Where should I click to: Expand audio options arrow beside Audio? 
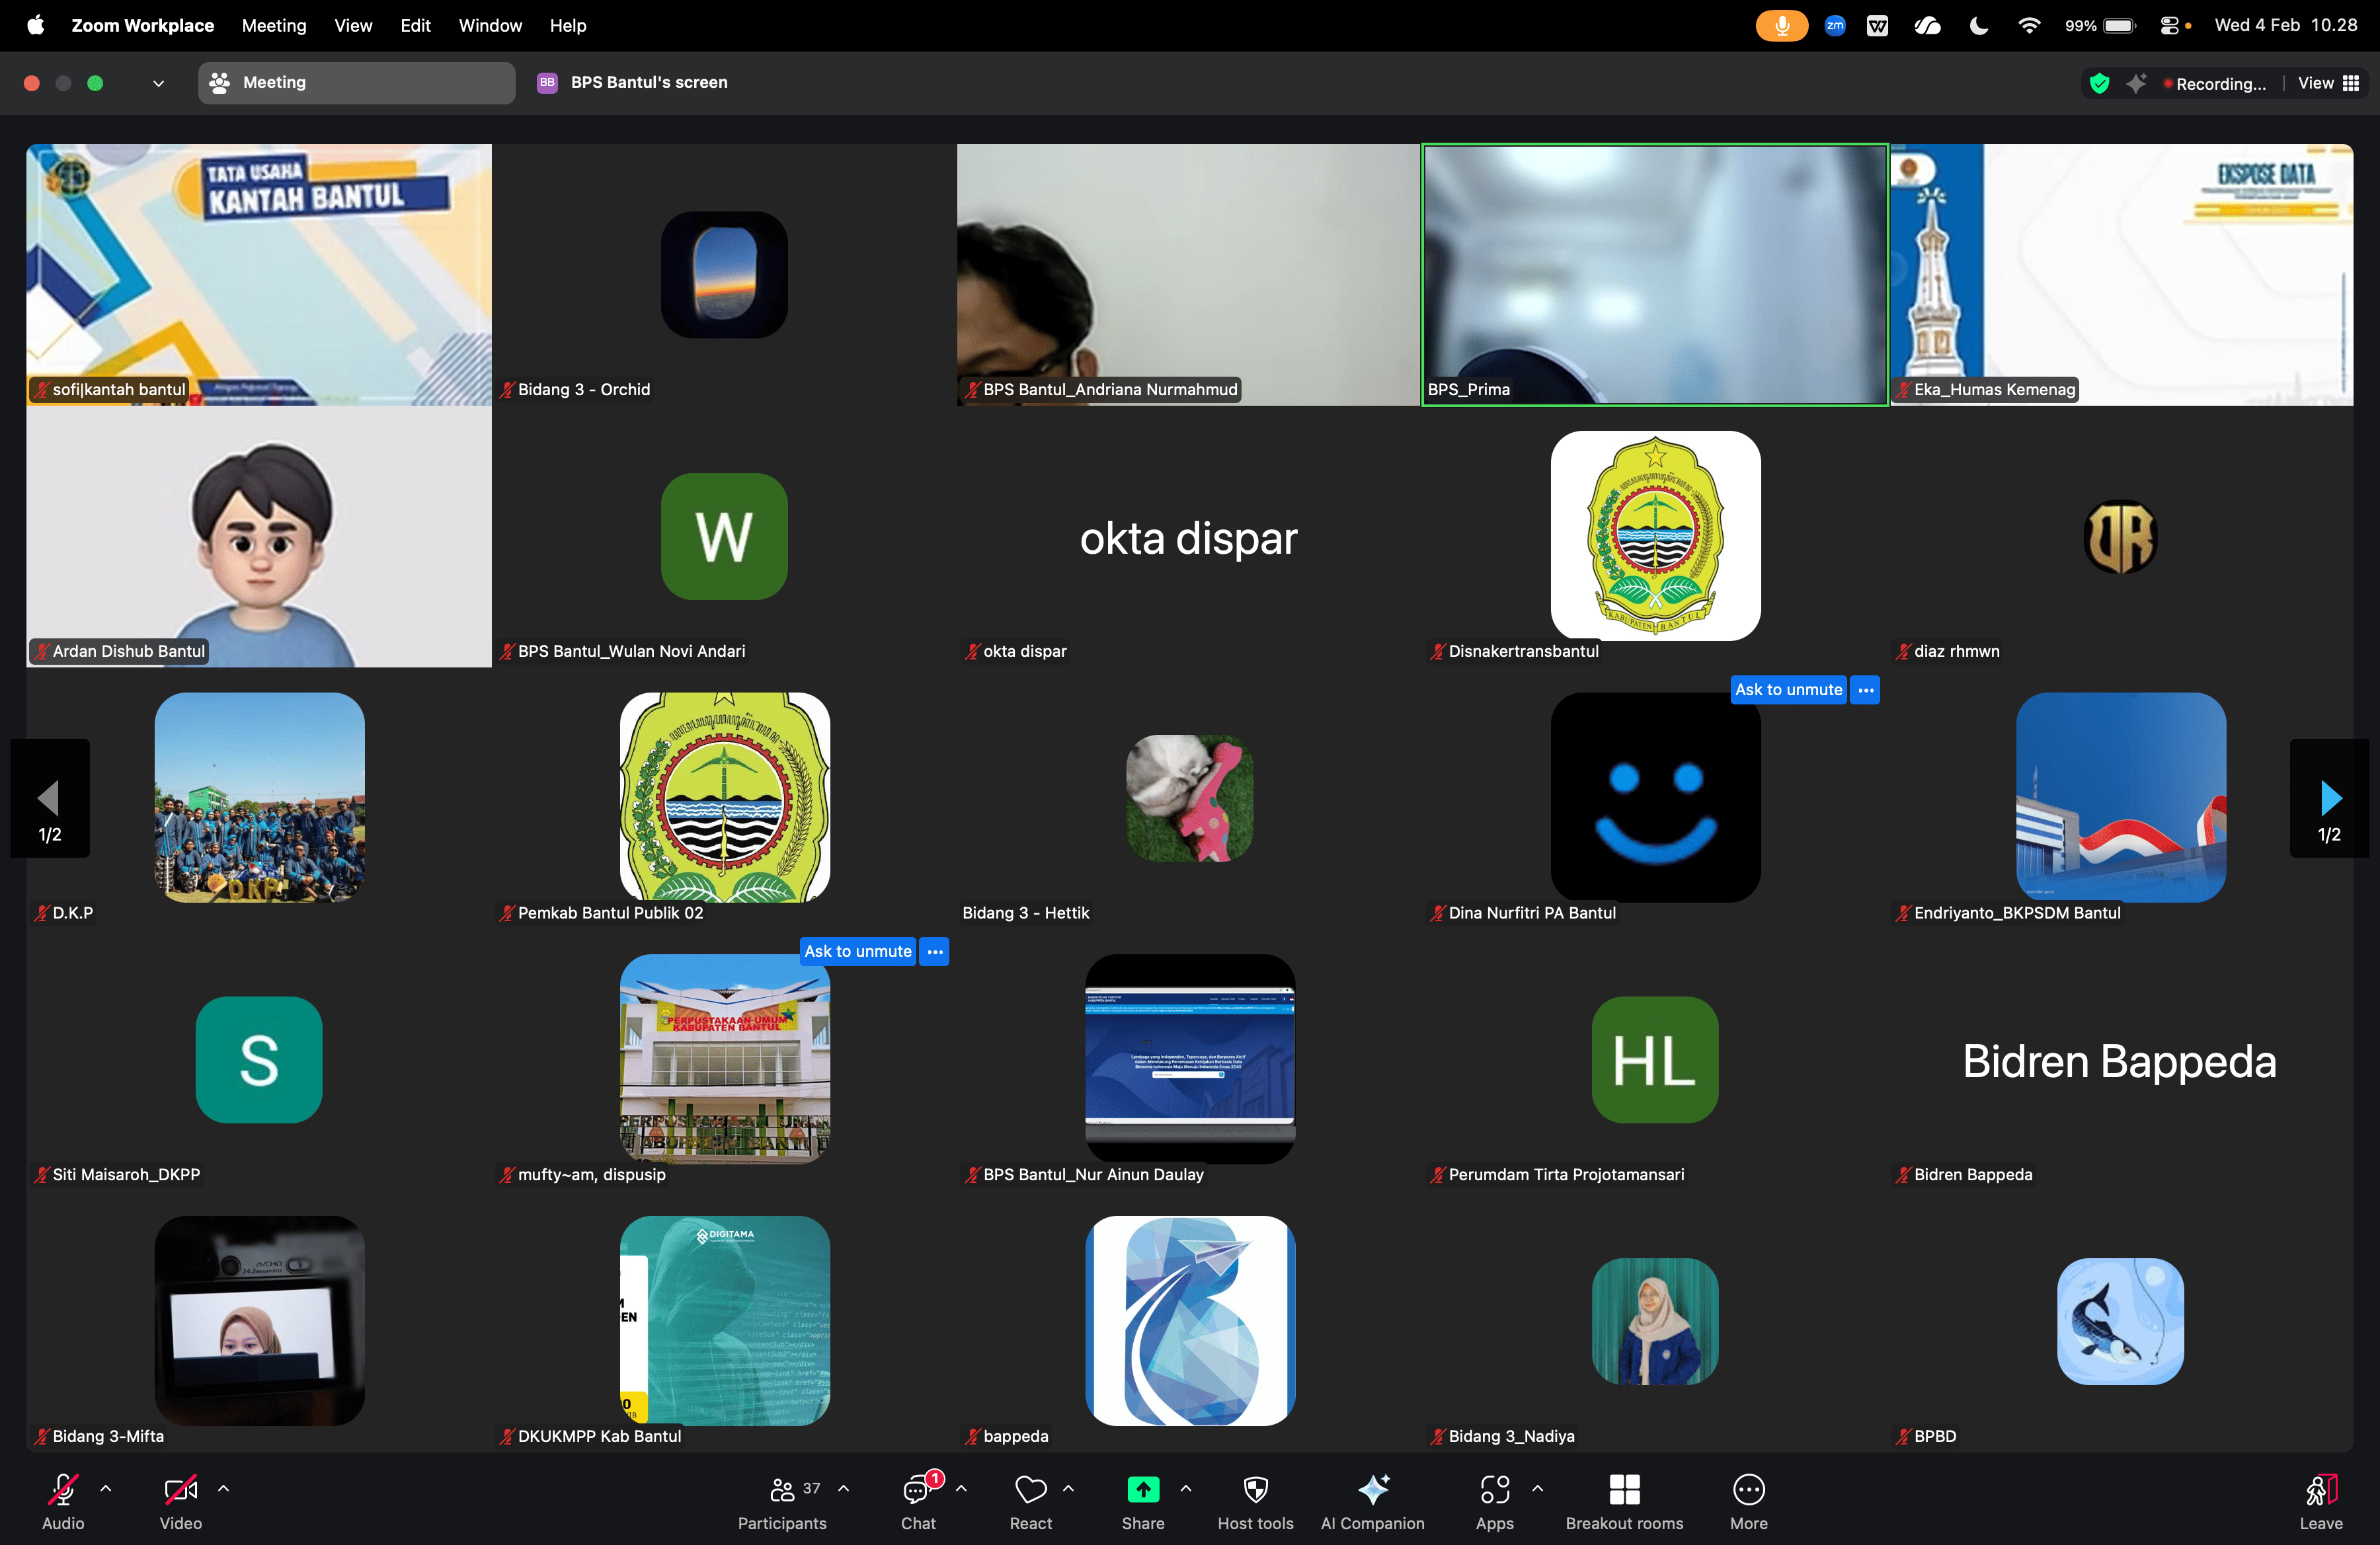pyautogui.click(x=106, y=1488)
